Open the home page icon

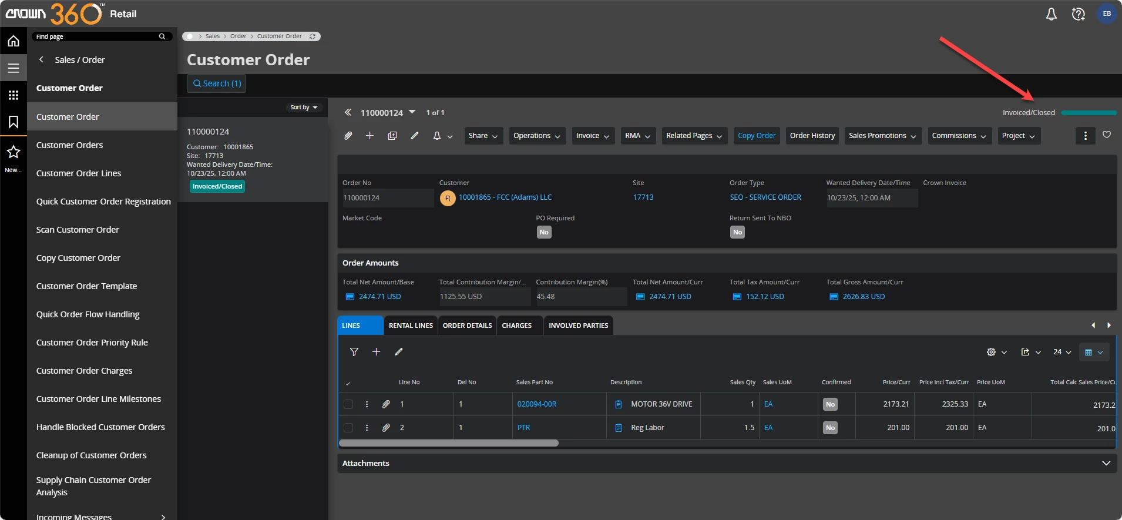(x=14, y=41)
